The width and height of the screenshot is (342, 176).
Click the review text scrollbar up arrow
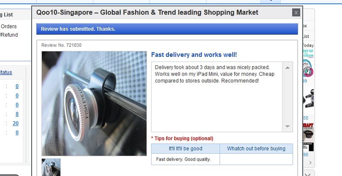(x=287, y=67)
